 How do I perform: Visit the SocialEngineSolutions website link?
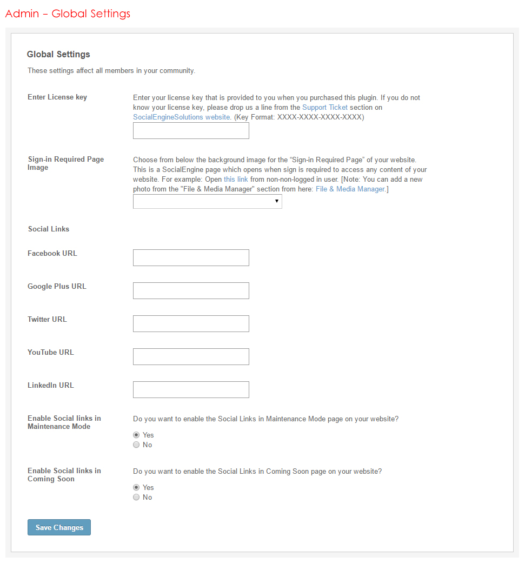pyautogui.click(x=182, y=117)
